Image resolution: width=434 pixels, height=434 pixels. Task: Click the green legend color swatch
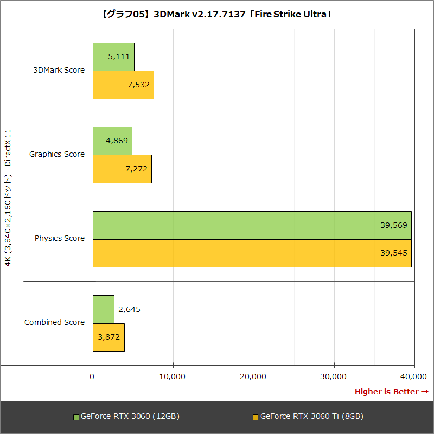tap(76, 416)
